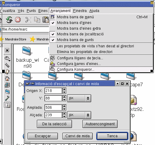
Task: Click the wrench configure icon in sidebar
Action: 7,59
